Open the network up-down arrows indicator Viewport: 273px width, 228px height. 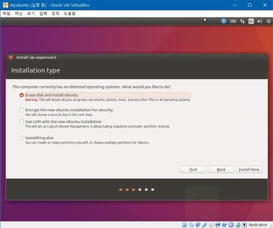(x=242, y=21)
